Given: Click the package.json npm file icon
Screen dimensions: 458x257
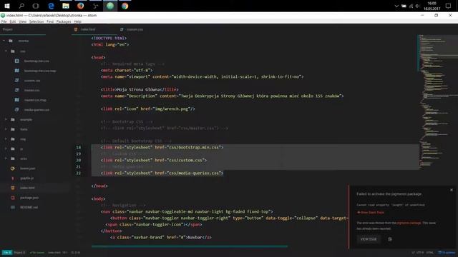Looking at the screenshot, I should tap(13, 198).
